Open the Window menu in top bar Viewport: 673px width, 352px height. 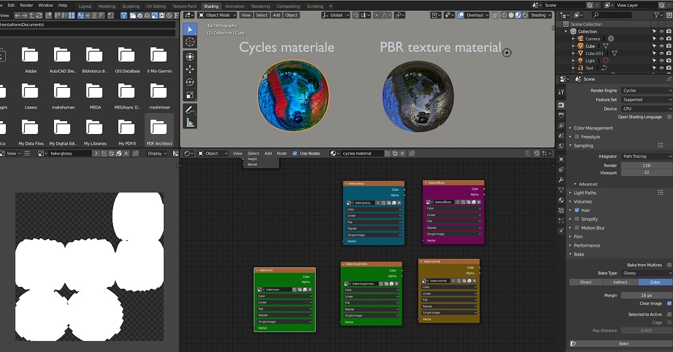click(x=46, y=5)
